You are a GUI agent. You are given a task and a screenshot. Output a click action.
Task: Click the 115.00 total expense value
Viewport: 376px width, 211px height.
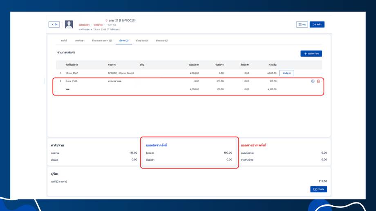coord(133,153)
